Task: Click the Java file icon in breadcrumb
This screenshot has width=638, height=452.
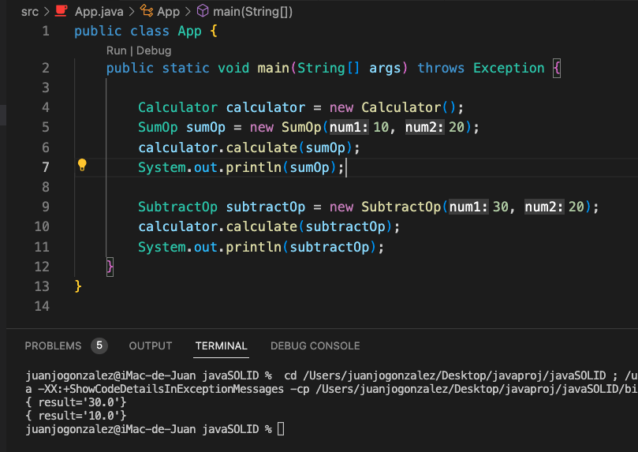Action: [x=61, y=11]
